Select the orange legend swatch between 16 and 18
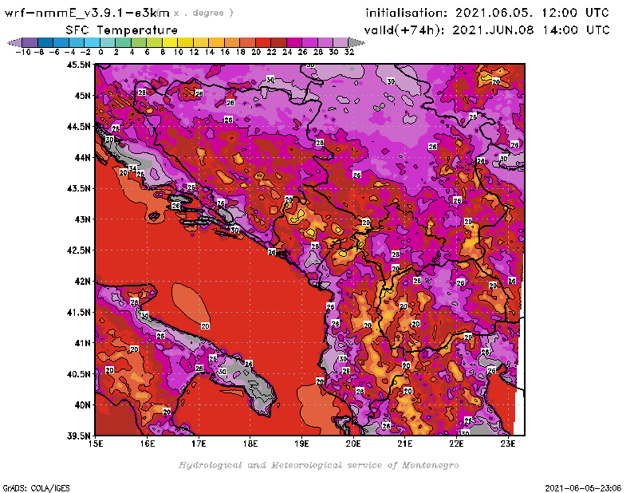 [x=232, y=42]
